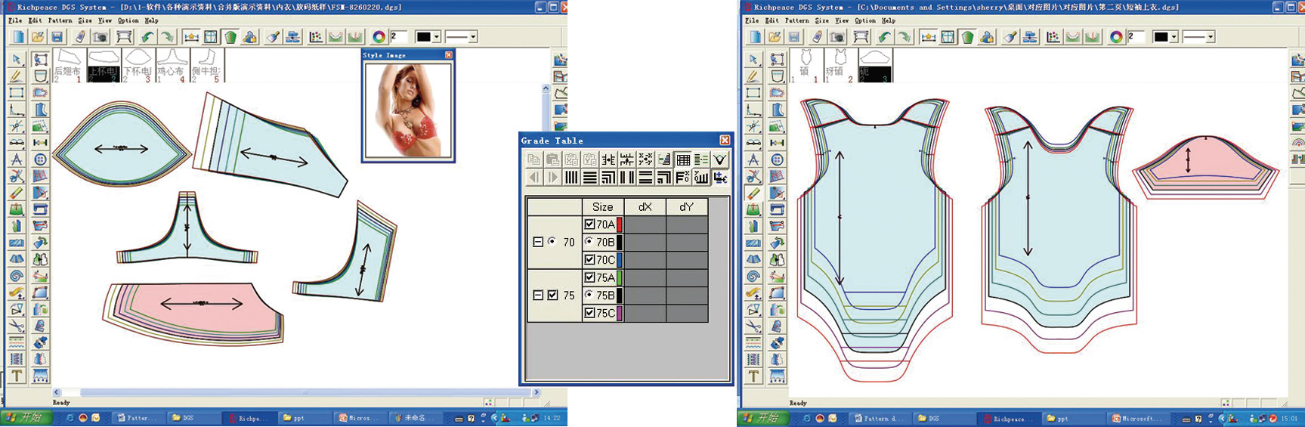Open the line style dropdown in the right window
The height and width of the screenshot is (427, 1305).
(x=1210, y=37)
